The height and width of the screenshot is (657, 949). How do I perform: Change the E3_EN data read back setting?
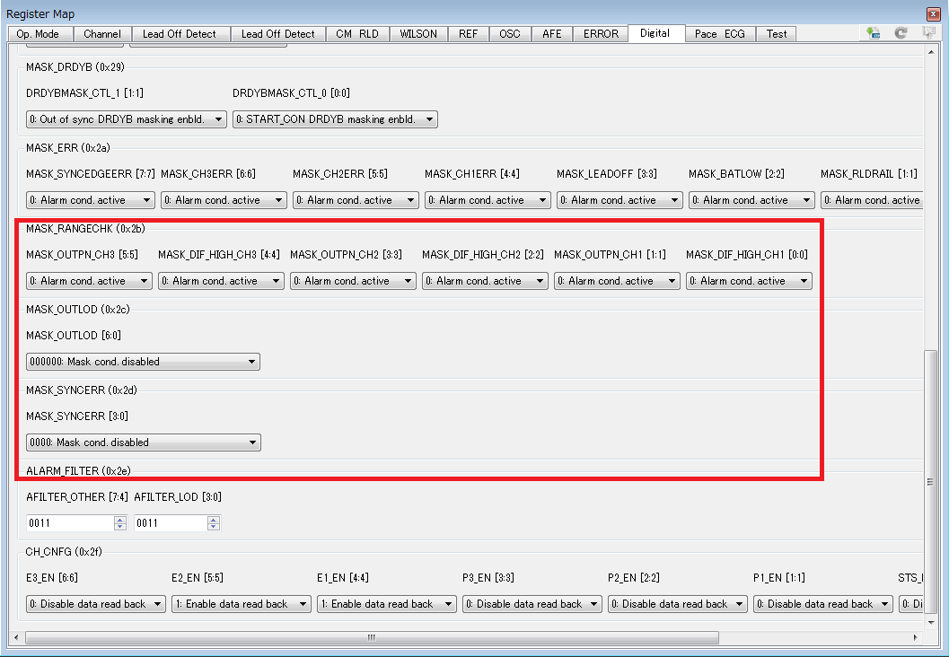pos(95,603)
